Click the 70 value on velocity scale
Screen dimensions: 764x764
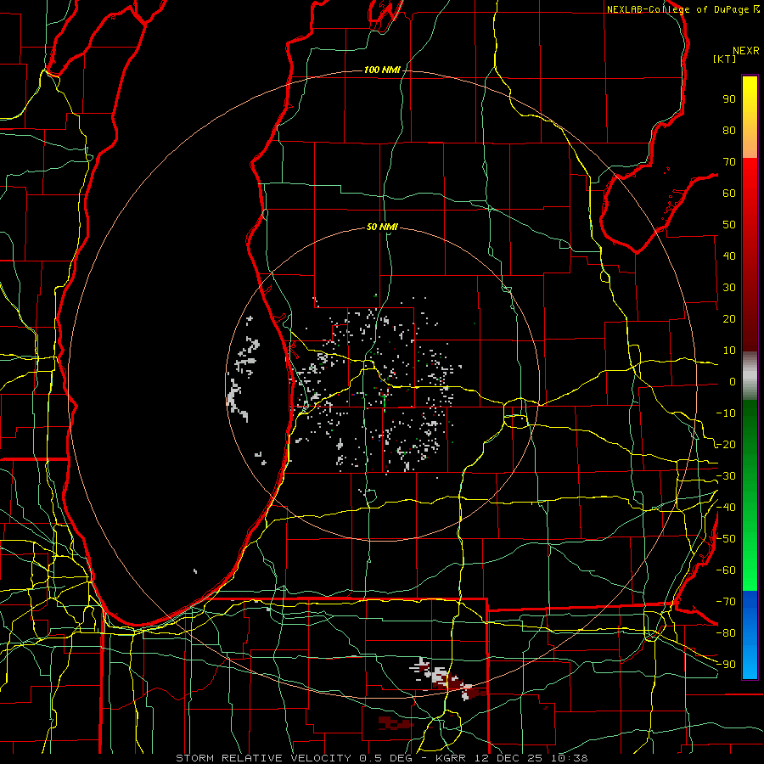[729, 162]
